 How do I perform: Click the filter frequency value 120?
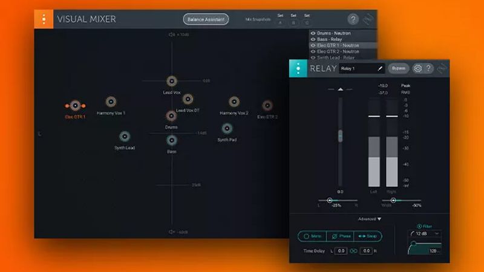point(433,251)
